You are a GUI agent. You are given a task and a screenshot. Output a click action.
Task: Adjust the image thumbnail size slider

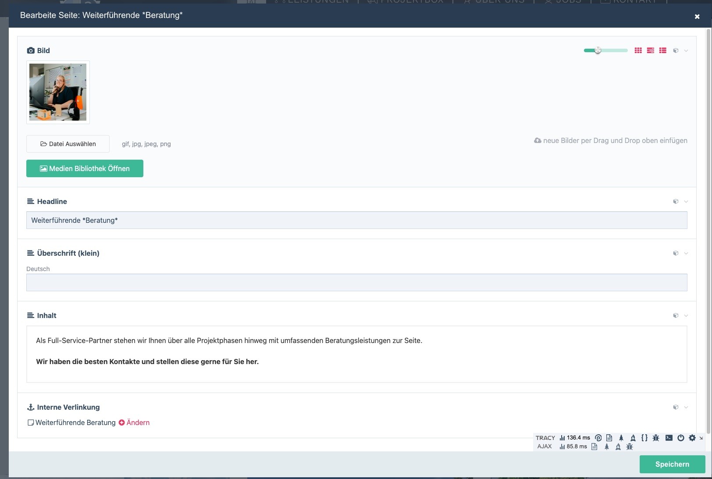(x=598, y=50)
